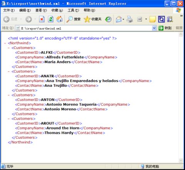Open the 工具(T) menu
Image resolution: width=185 pixels, height=170 pixels.
click(73, 10)
